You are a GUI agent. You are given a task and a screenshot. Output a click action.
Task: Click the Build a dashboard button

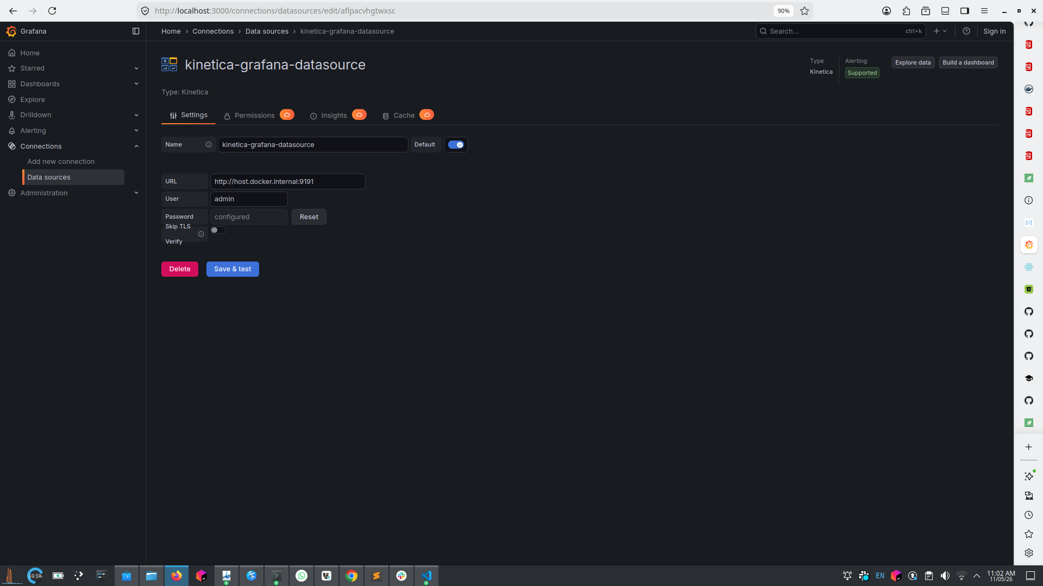(x=969, y=62)
